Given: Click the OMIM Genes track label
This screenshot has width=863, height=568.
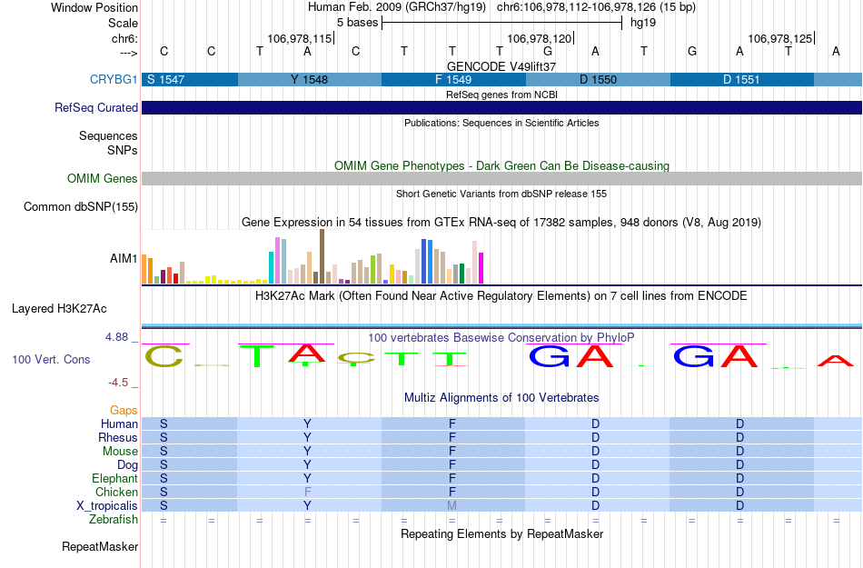Looking at the screenshot, I should (x=102, y=178).
